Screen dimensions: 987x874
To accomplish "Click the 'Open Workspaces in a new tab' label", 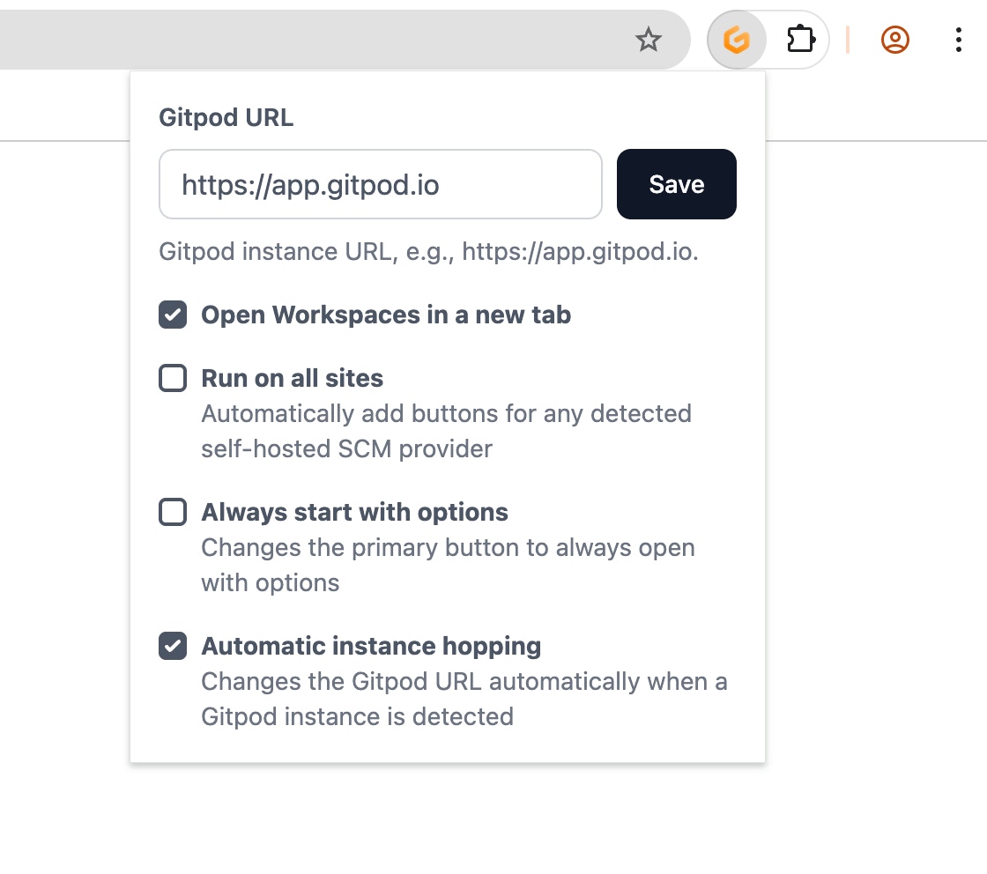I will (x=386, y=315).
